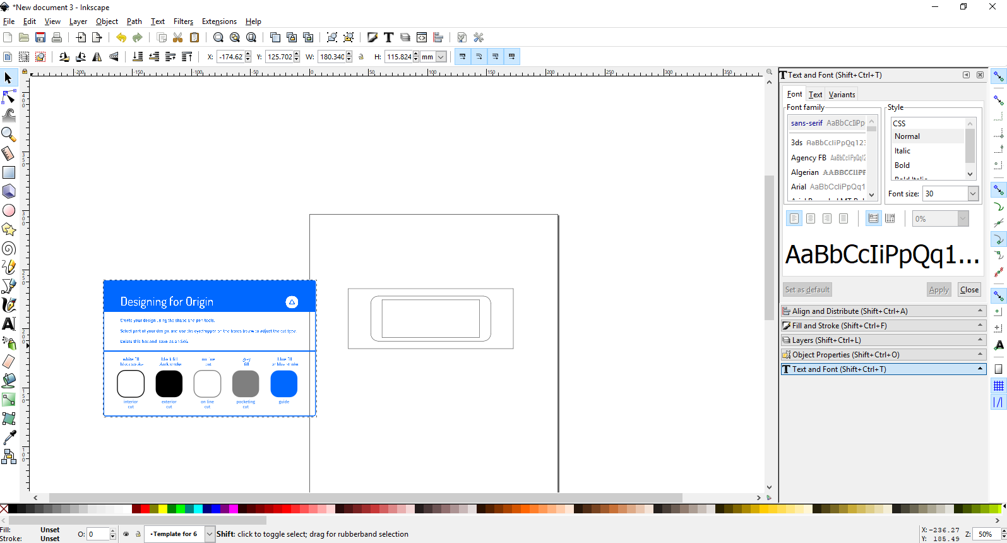Select the Ellipse circle tool

(x=8, y=210)
